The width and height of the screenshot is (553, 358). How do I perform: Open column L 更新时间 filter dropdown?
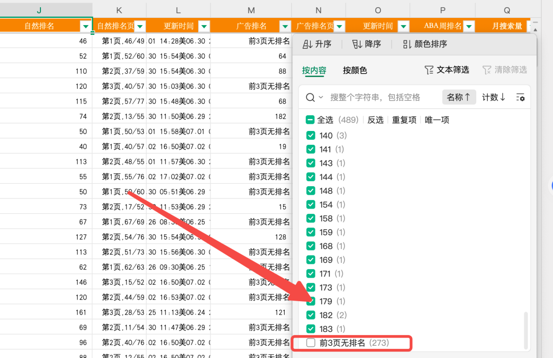click(204, 26)
